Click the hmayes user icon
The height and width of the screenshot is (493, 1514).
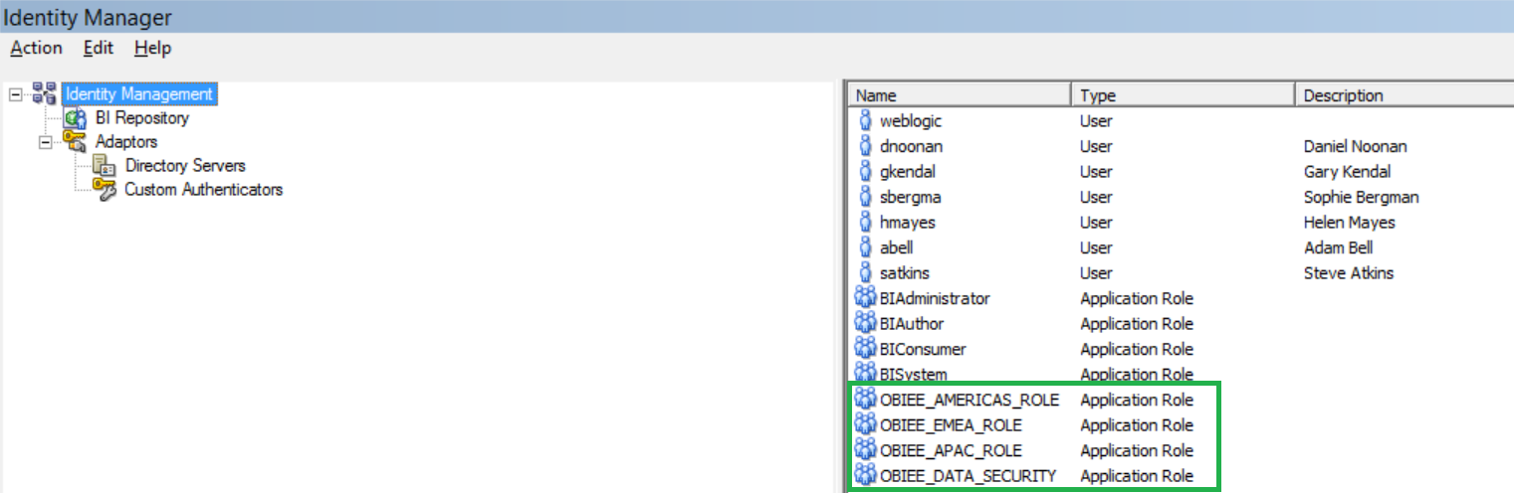click(x=865, y=223)
